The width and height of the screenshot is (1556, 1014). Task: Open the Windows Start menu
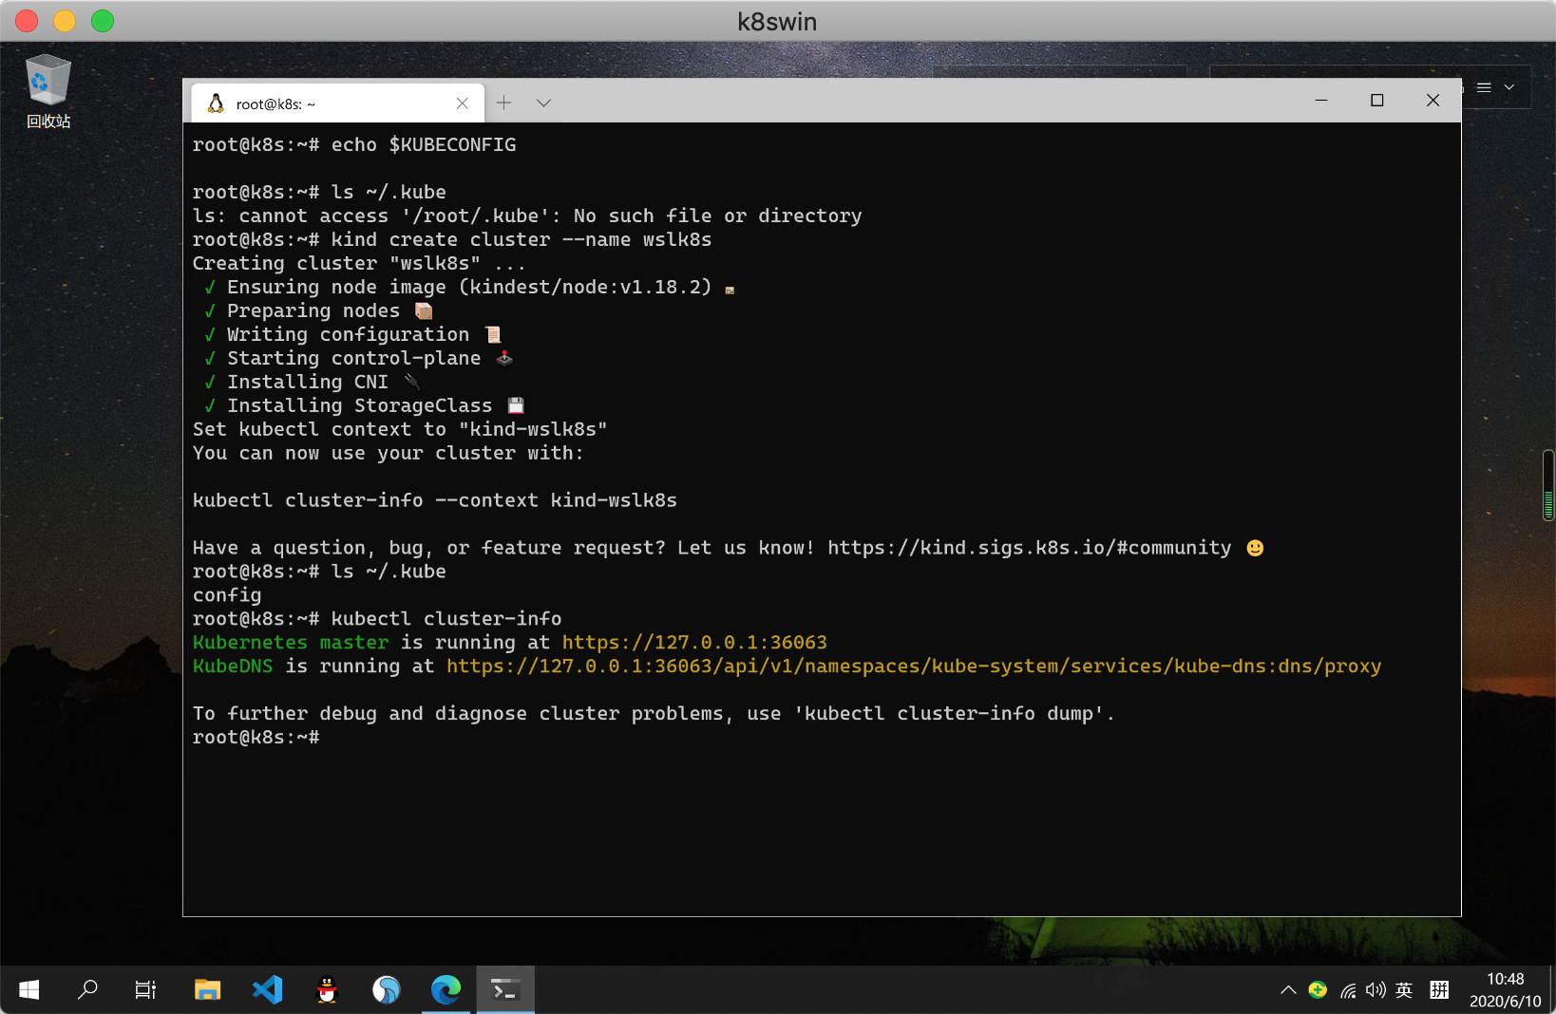[x=29, y=990]
